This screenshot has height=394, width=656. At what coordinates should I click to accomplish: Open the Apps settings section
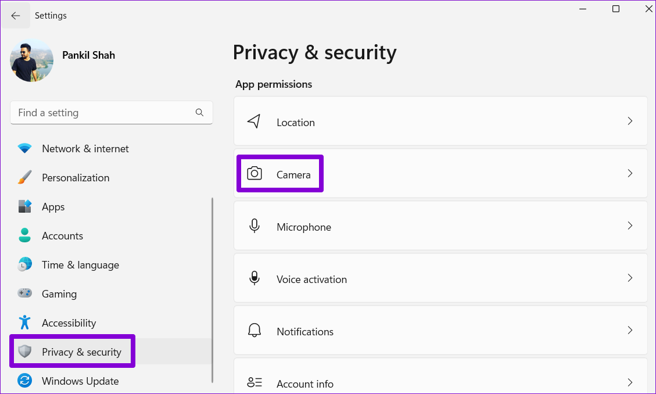click(x=53, y=207)
